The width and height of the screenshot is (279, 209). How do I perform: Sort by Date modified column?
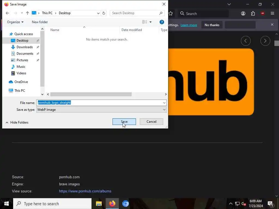point(132,30)
